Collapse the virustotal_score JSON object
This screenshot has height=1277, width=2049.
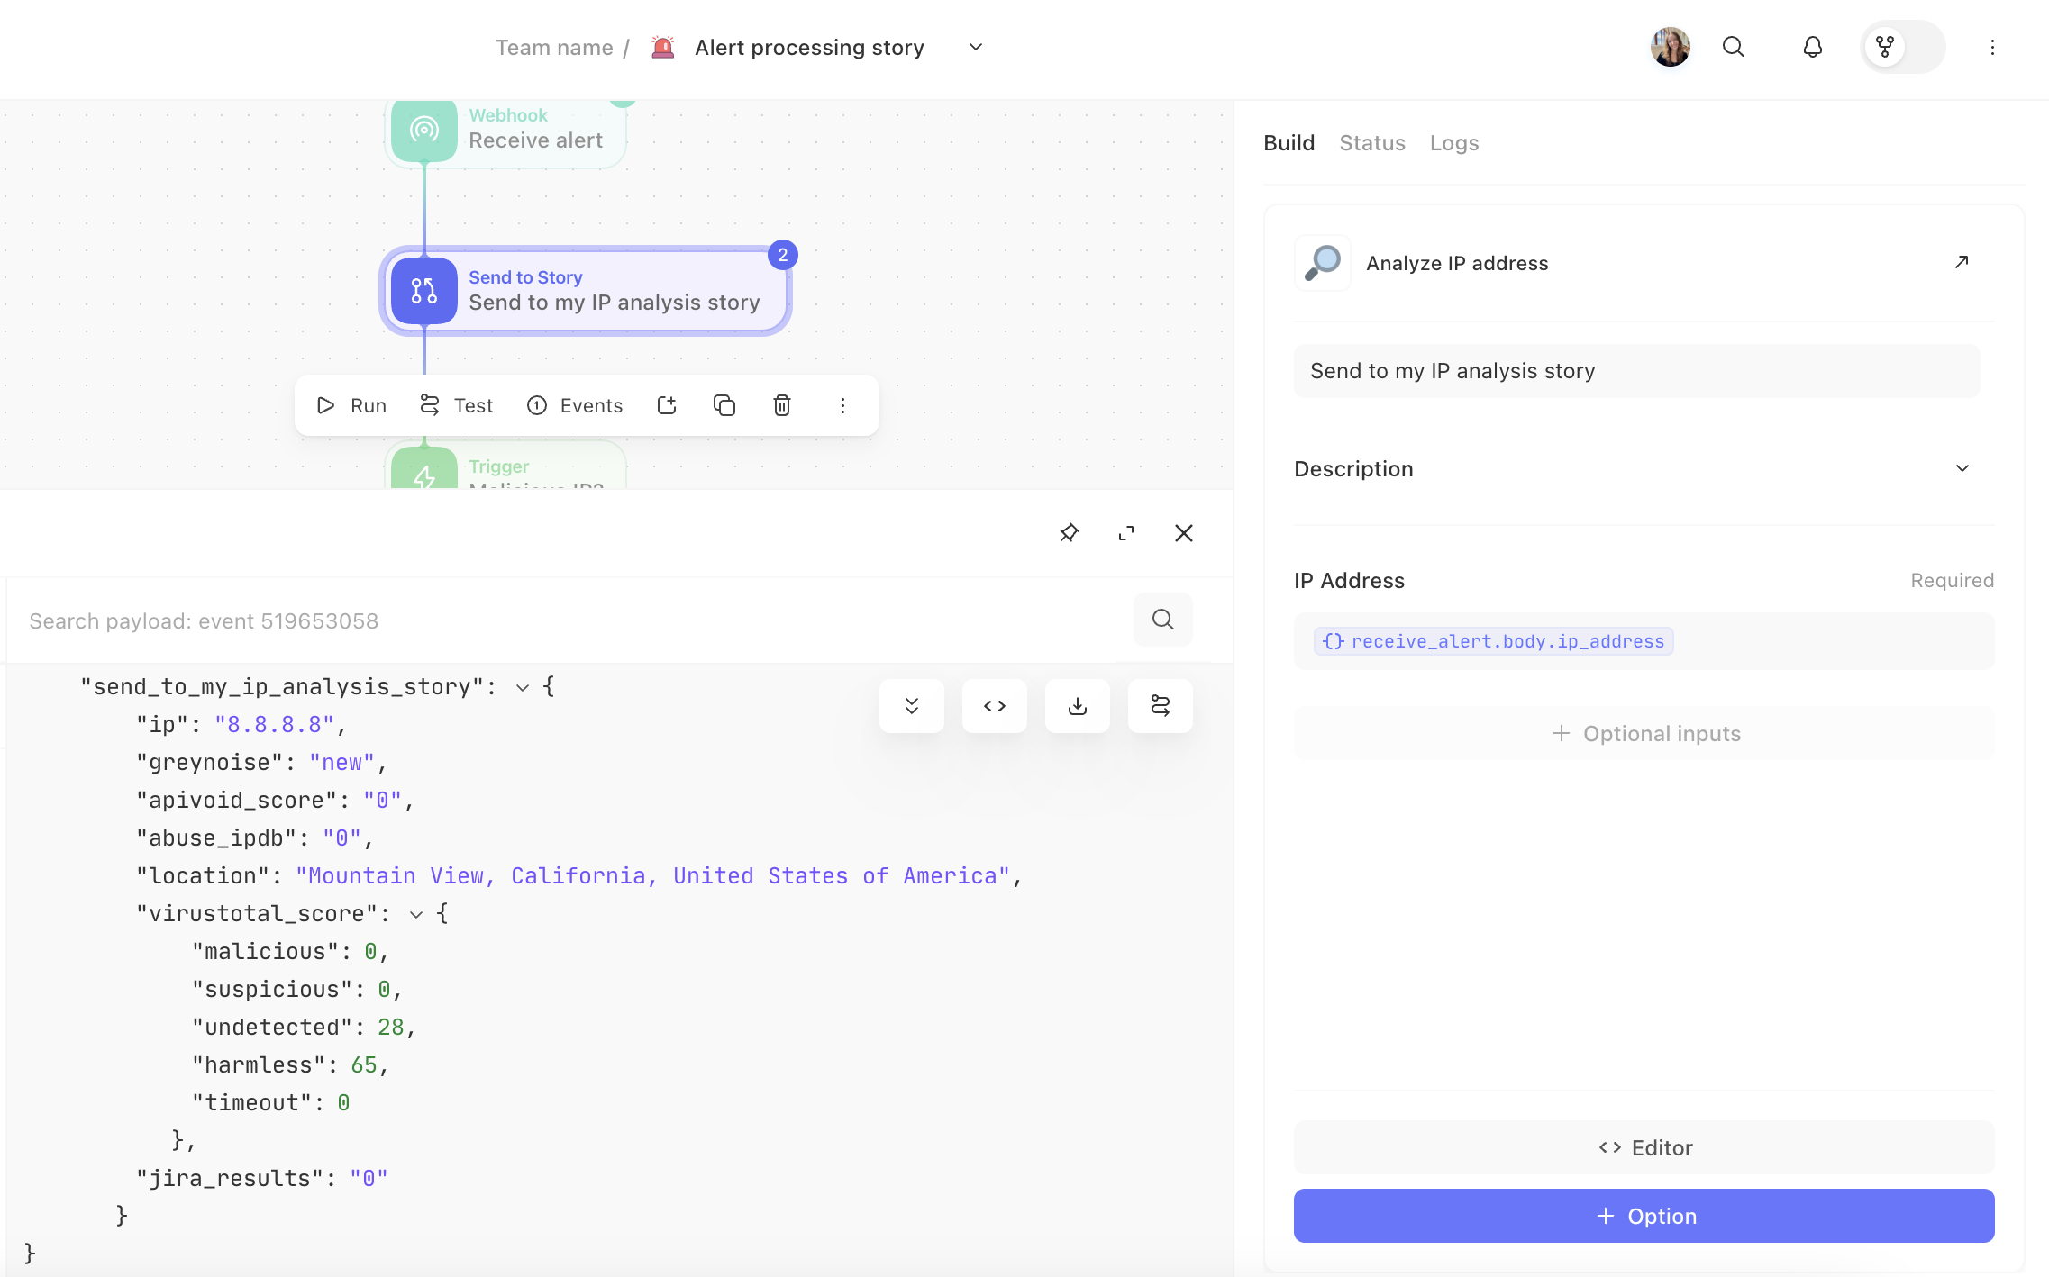point(416,915)
